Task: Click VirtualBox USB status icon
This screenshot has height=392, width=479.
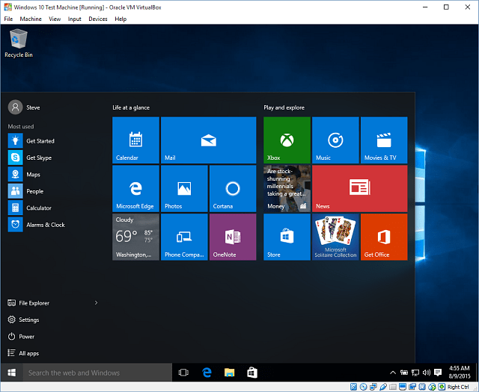Action: pos(383,387)
